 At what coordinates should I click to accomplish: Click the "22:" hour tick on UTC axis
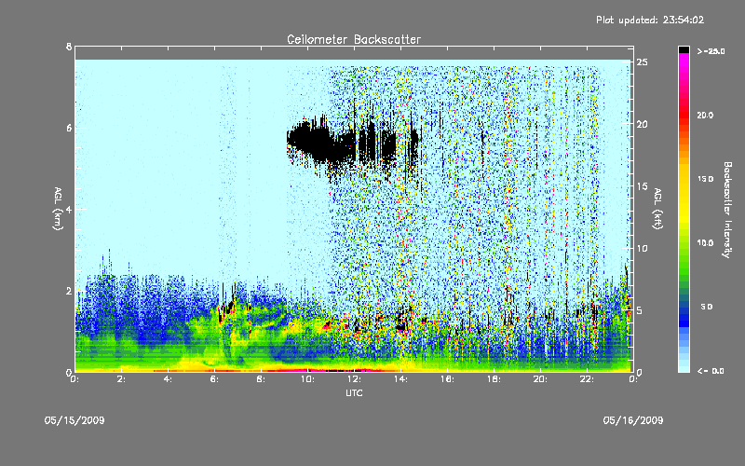(587, 379)
